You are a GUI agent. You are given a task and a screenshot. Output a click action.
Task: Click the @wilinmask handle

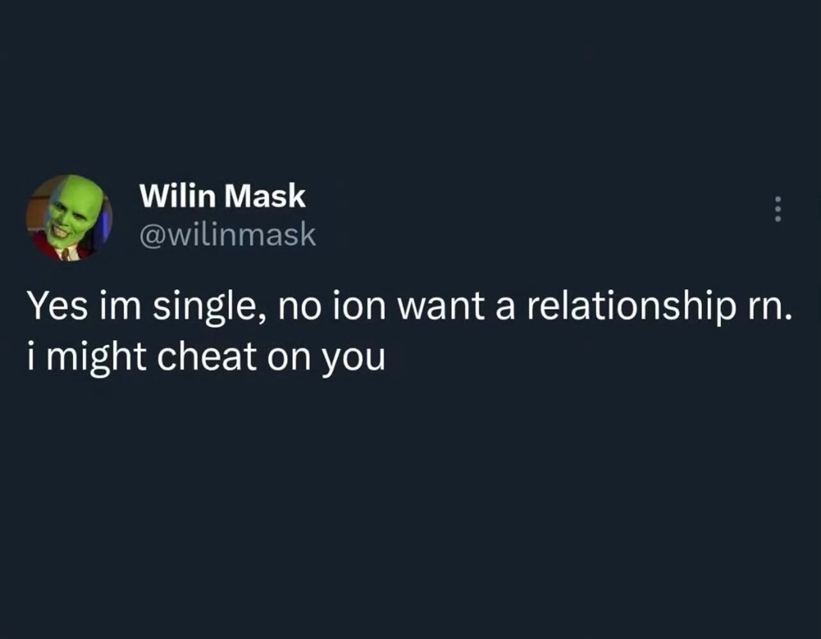tap(227, 236)
